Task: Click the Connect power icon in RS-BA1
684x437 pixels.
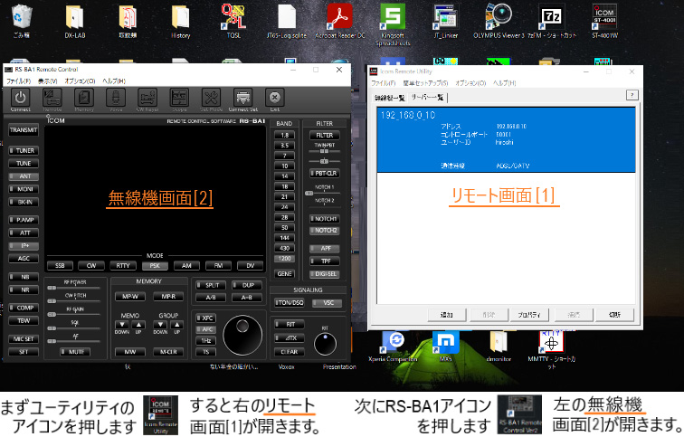Action: point(20,100)
